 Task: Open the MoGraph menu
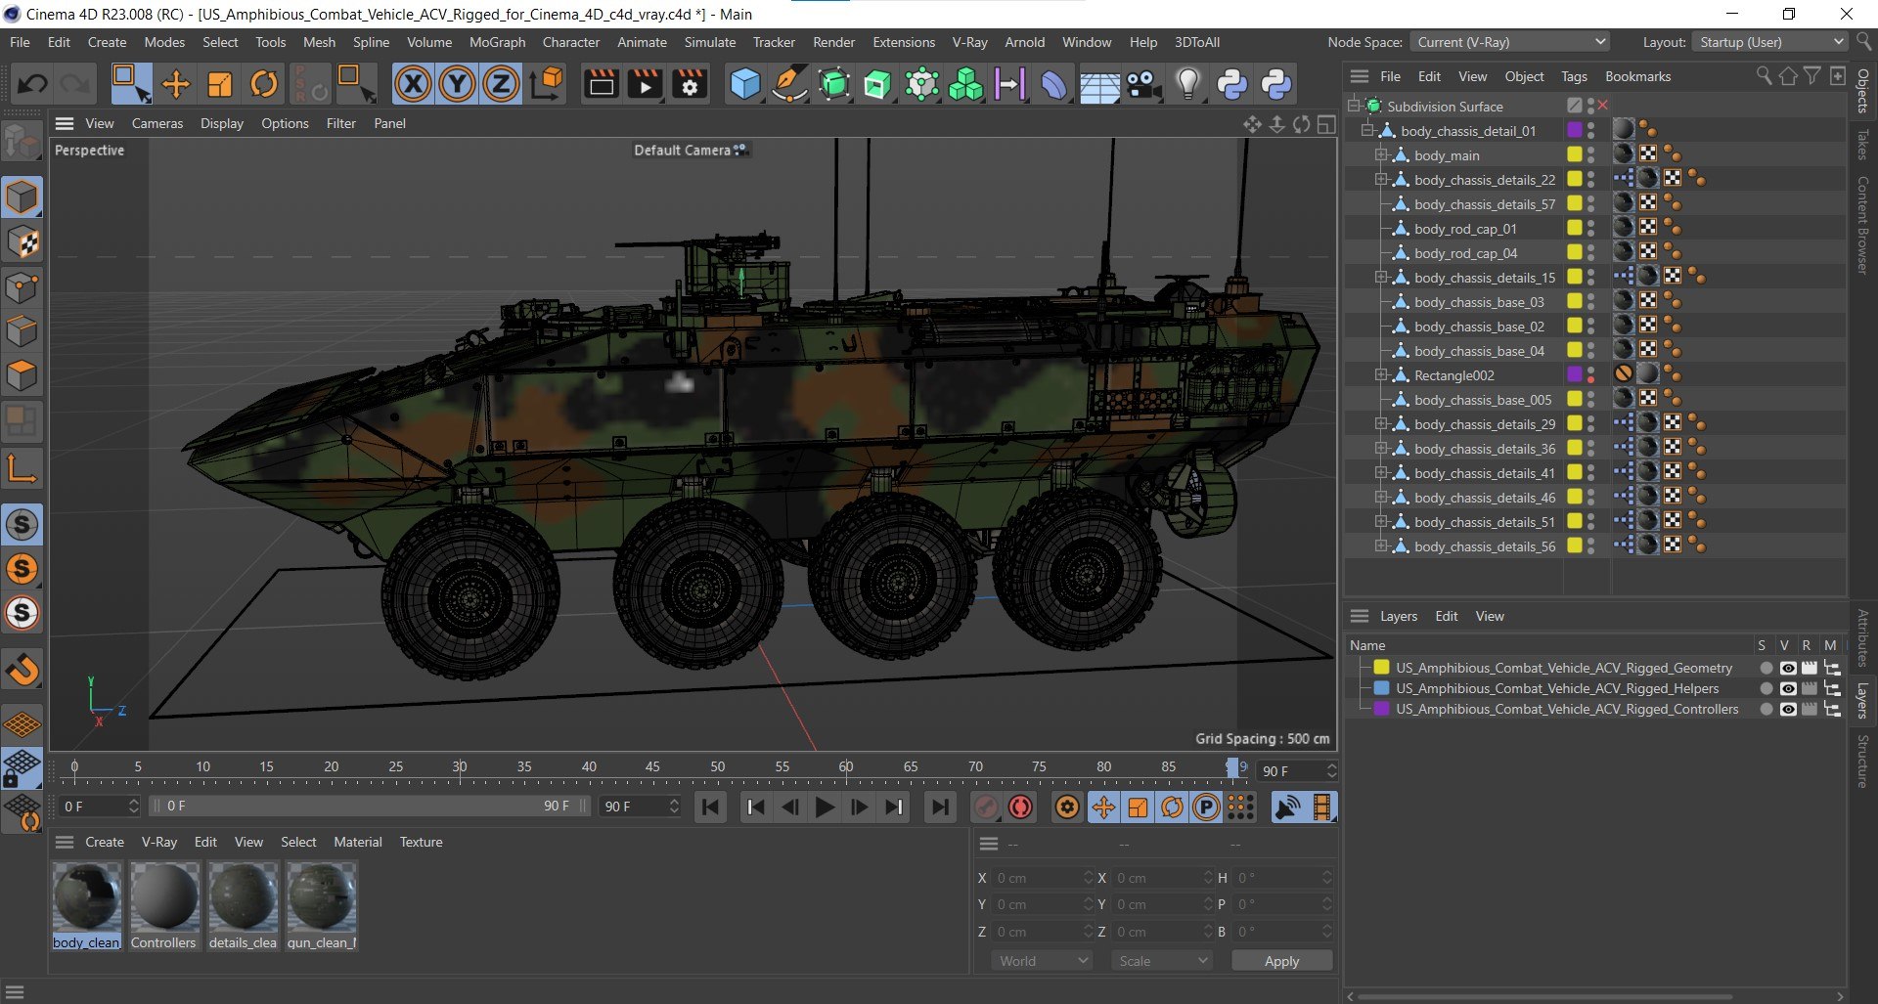(497, 42)
